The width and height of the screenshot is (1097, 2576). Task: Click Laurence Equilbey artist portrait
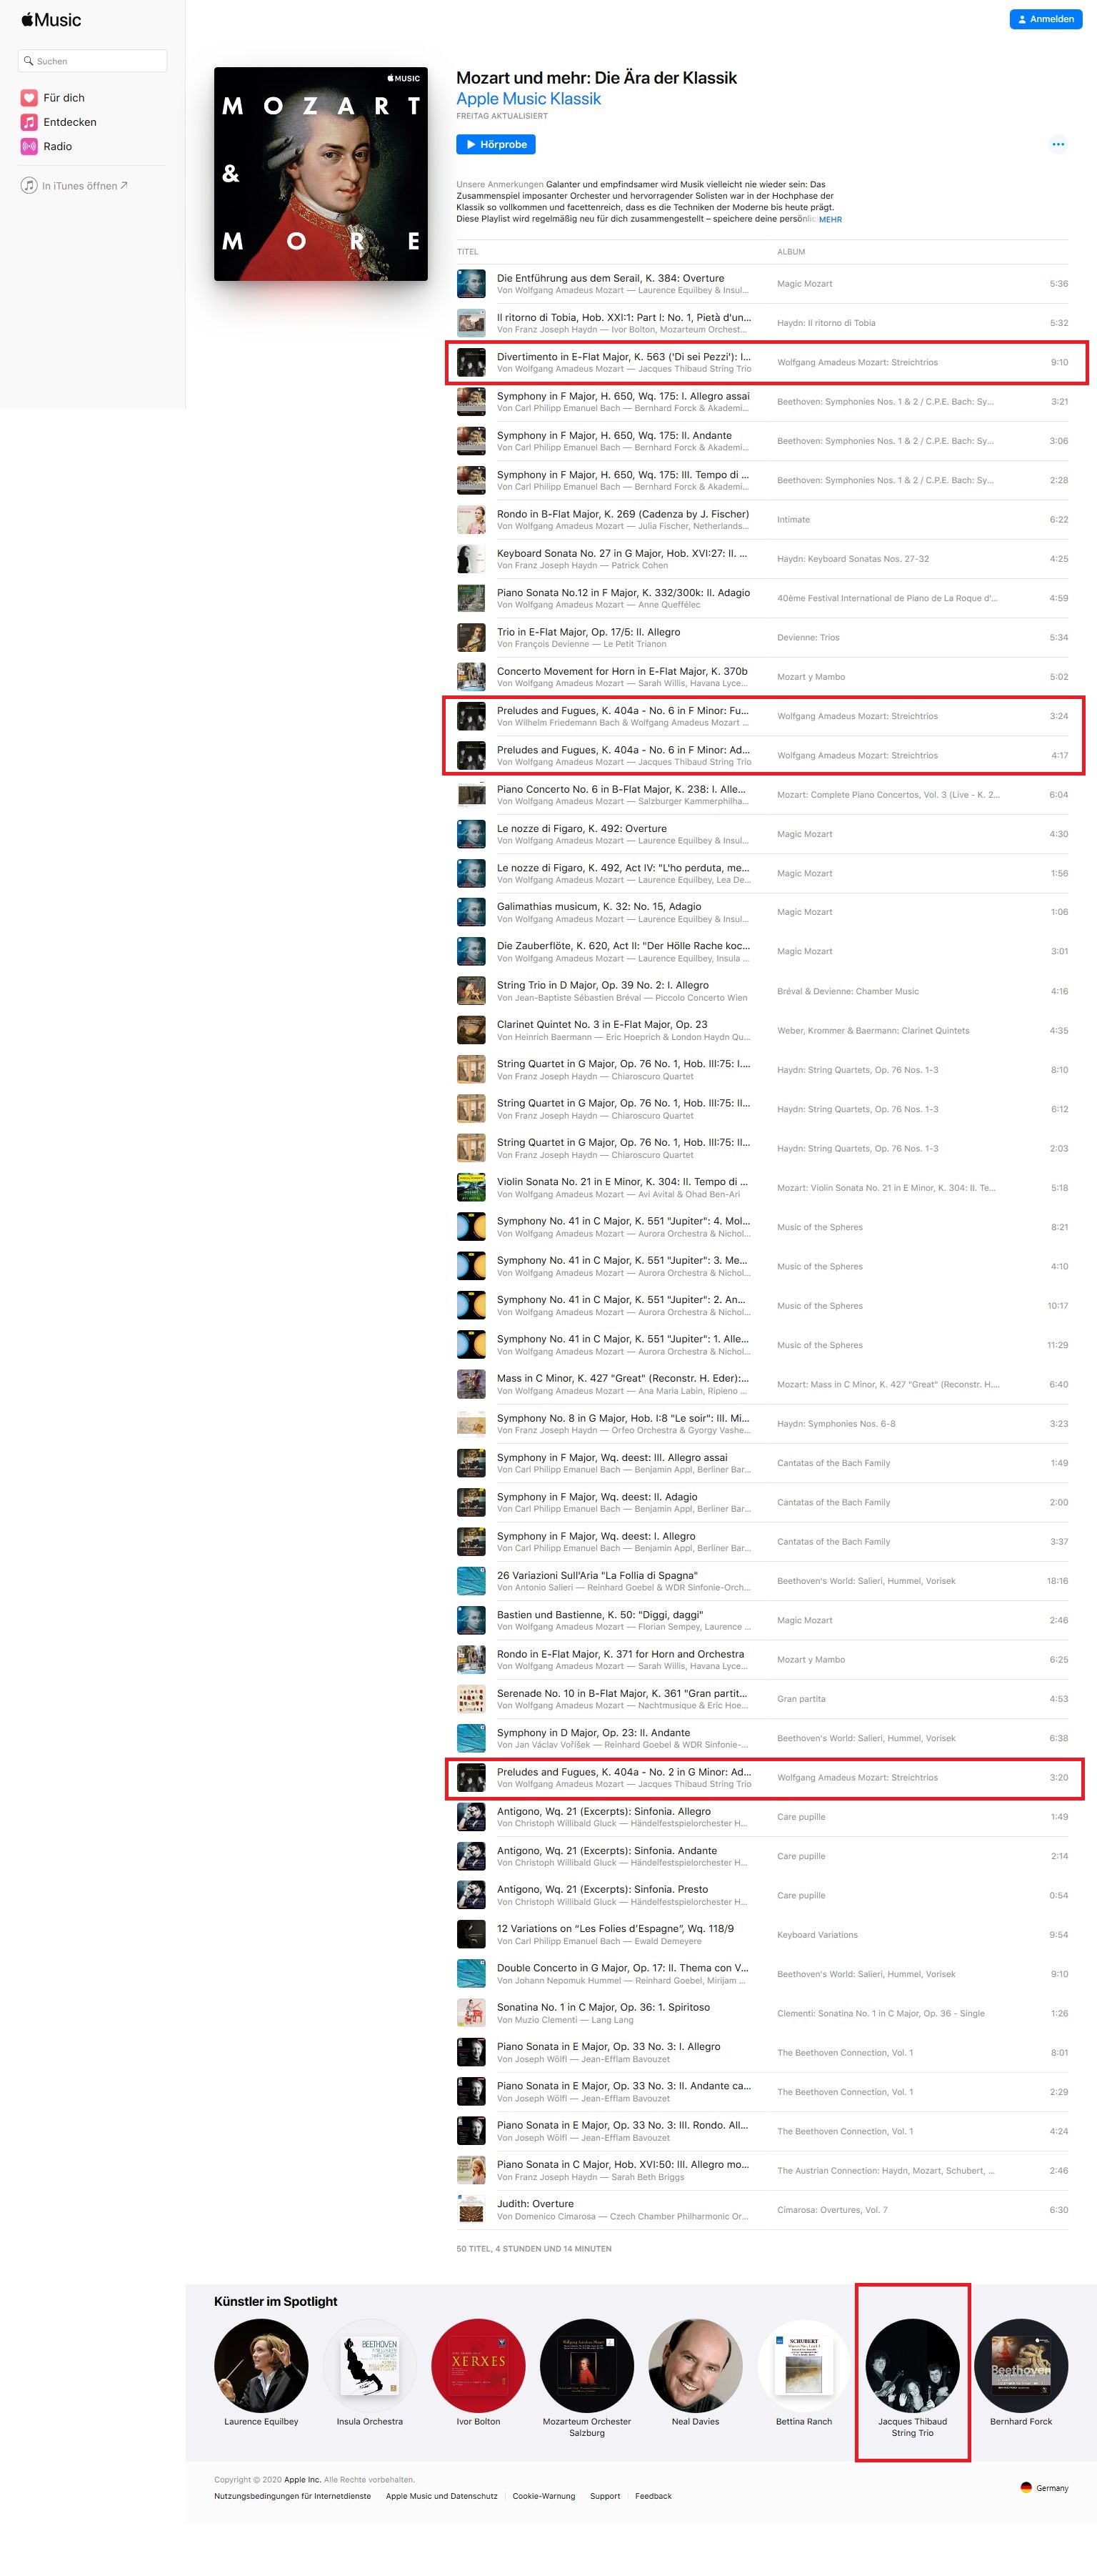pyautogui.click(x=261, y=2365)
